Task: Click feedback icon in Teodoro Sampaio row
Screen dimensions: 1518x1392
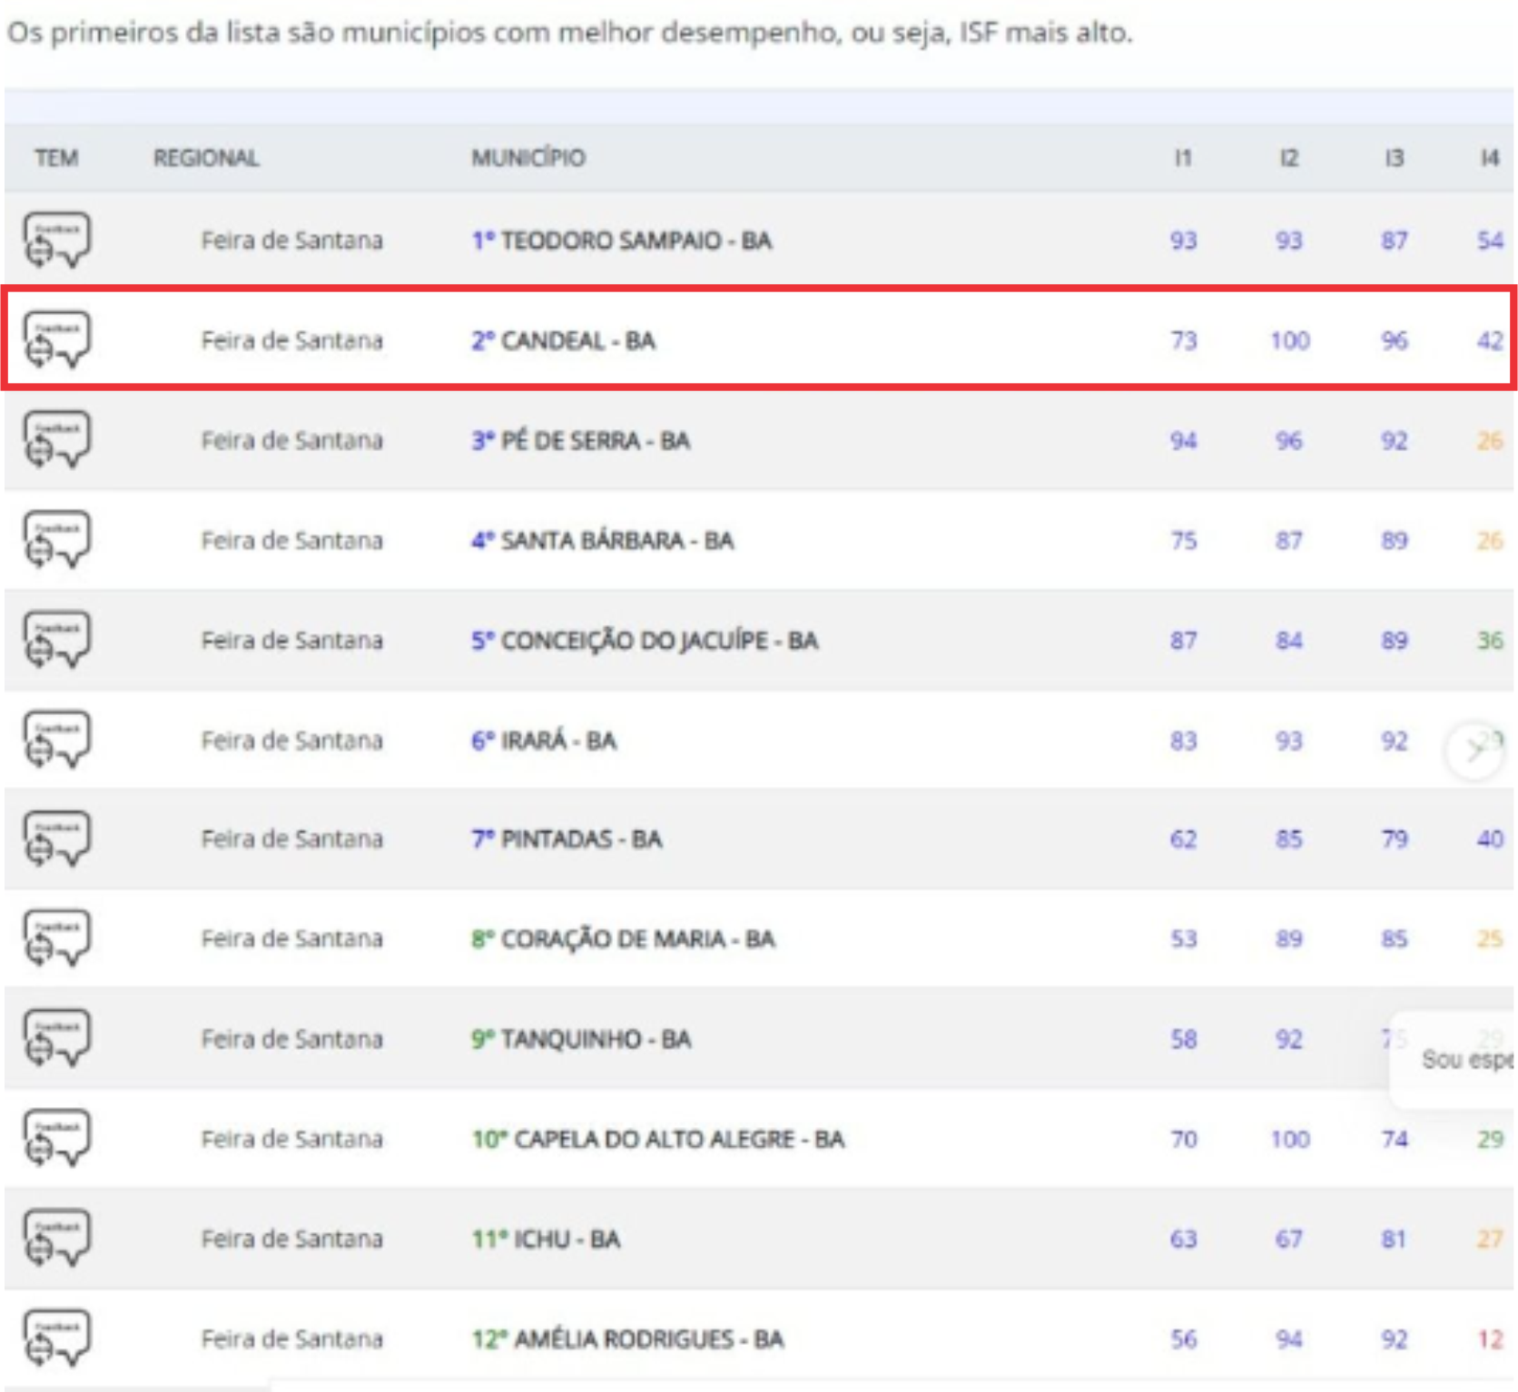Action: pos(56,240)
